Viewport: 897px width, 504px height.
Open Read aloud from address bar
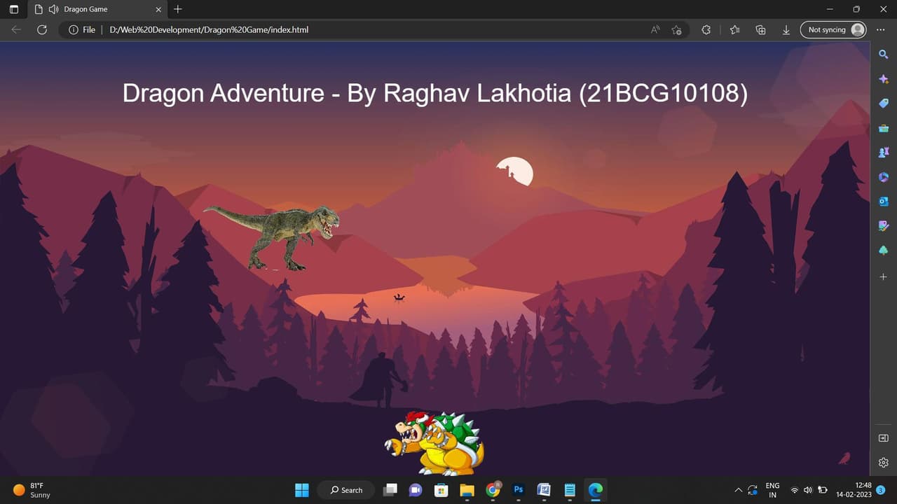point(655,30)
